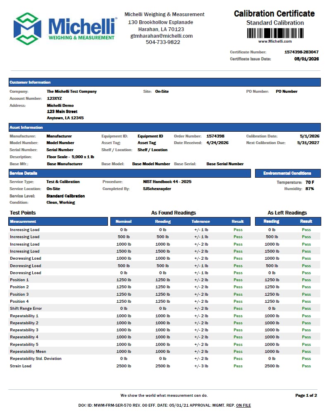This screenshot has width=327, height=415.
Task: Click procedure NIST Handbook 44 - 2025
Action: coord(167,181)
